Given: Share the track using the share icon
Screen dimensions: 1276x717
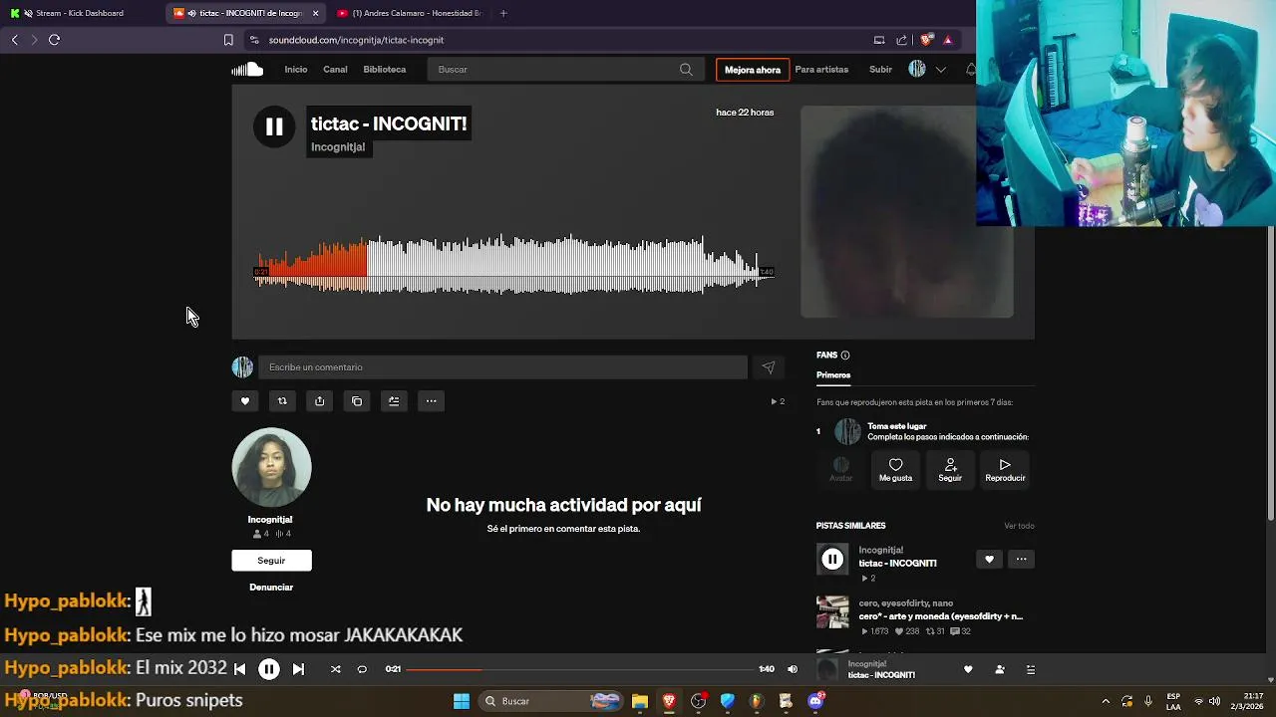Looking at the screenshot, I should pyautogui.click(x=319, y=401).
